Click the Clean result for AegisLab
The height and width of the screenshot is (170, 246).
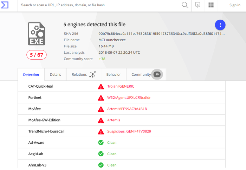tap(112, 154)
